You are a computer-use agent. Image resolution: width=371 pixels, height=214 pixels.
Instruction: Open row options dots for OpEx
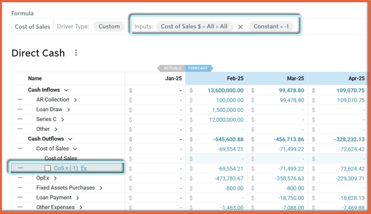pos(20,177)
